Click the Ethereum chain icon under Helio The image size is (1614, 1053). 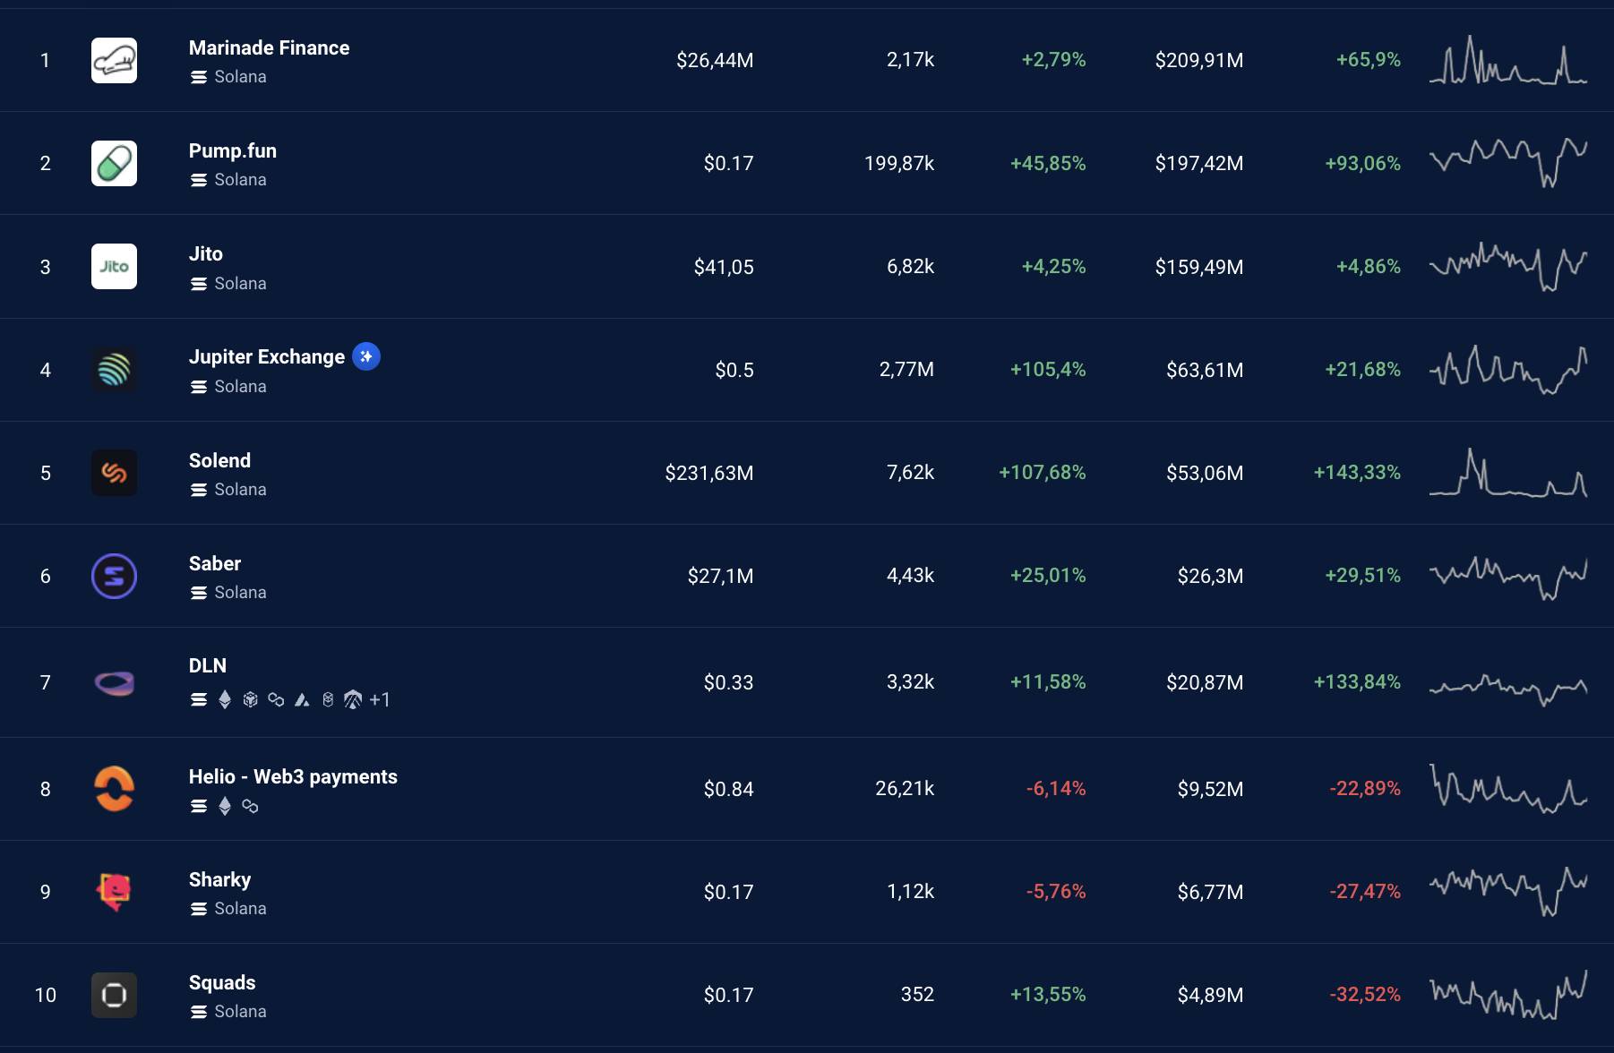[225, 806]
